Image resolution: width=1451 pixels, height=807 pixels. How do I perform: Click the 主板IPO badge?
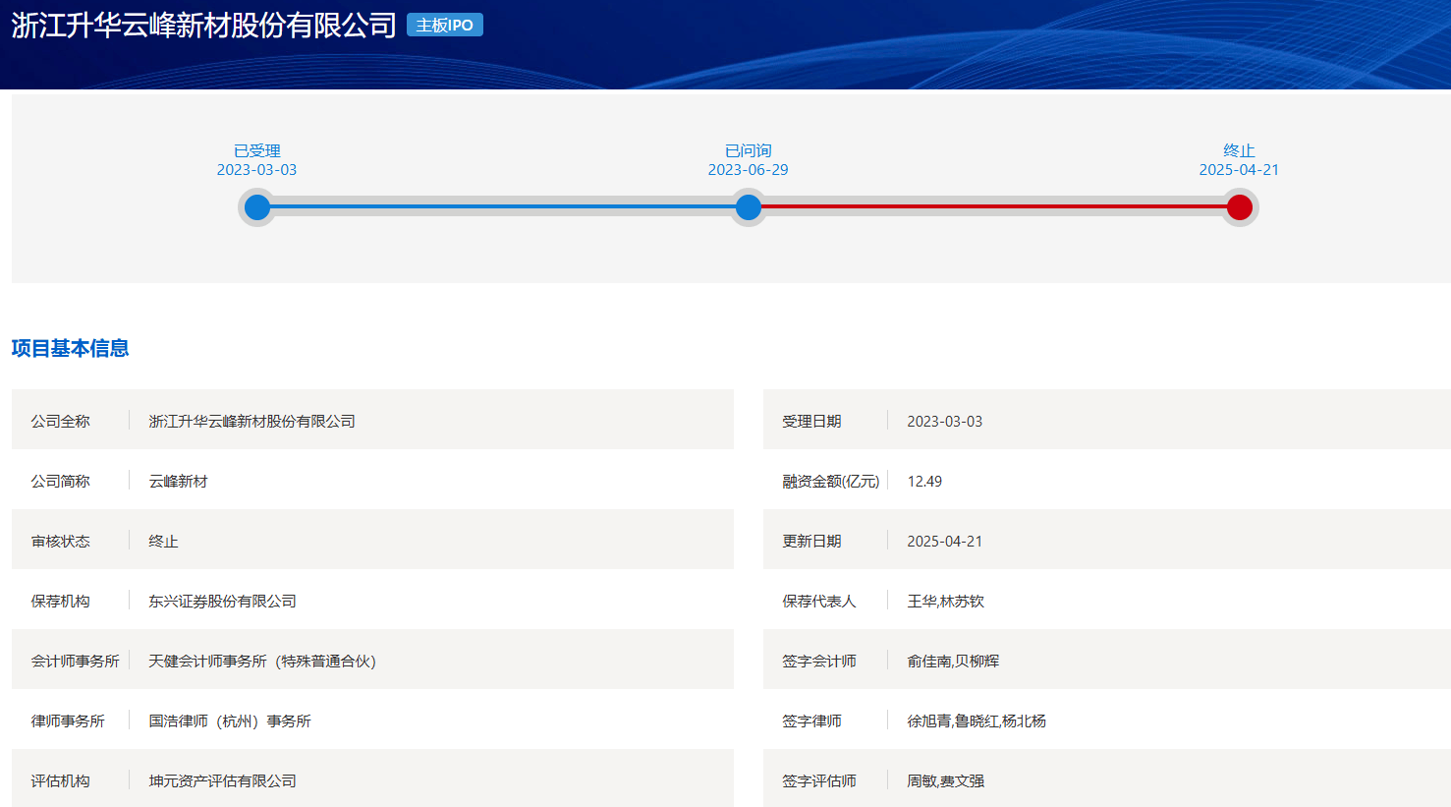pyautogui.click(x=445, y=26)
